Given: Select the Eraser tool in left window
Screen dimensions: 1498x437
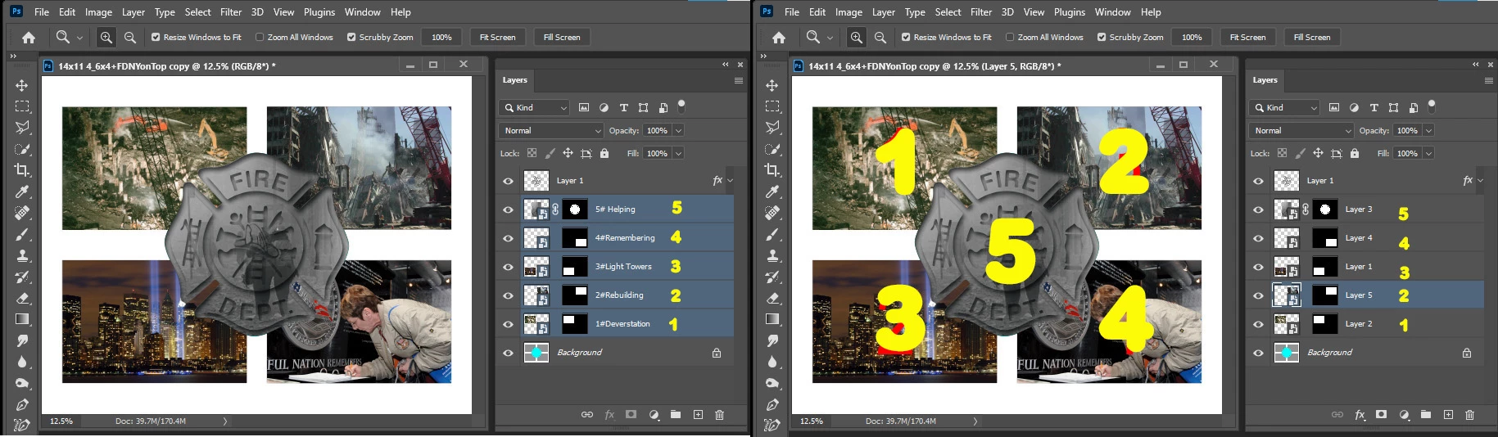Looking at the screenshot, I should tap(21, 298).
